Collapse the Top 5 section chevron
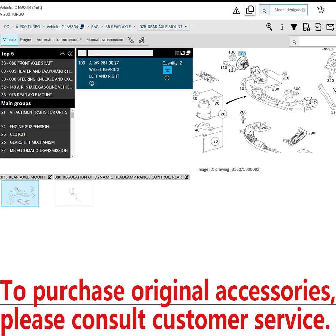 click(62, 54)
